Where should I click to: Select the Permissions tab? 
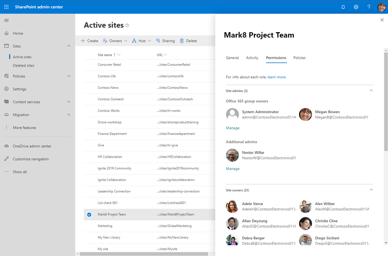pyautogui.click(x=276, y=58)
